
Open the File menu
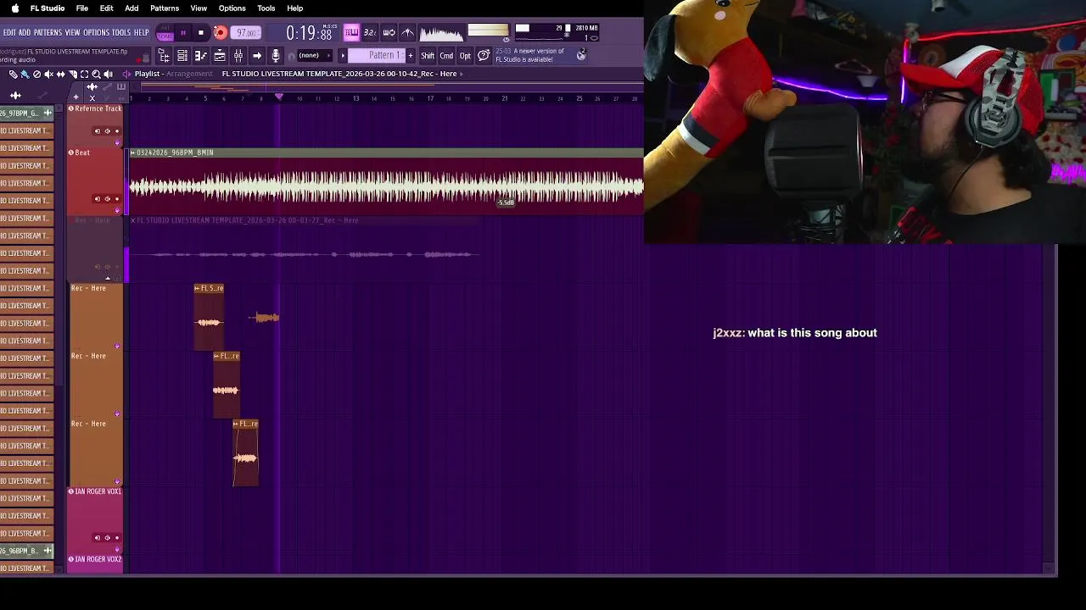(x=82, y=8)
